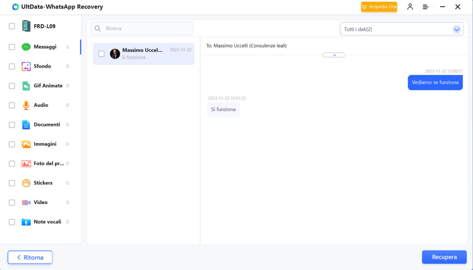Click the Recupera button
This screenshot has width=473, height=270.
point(444,257)
